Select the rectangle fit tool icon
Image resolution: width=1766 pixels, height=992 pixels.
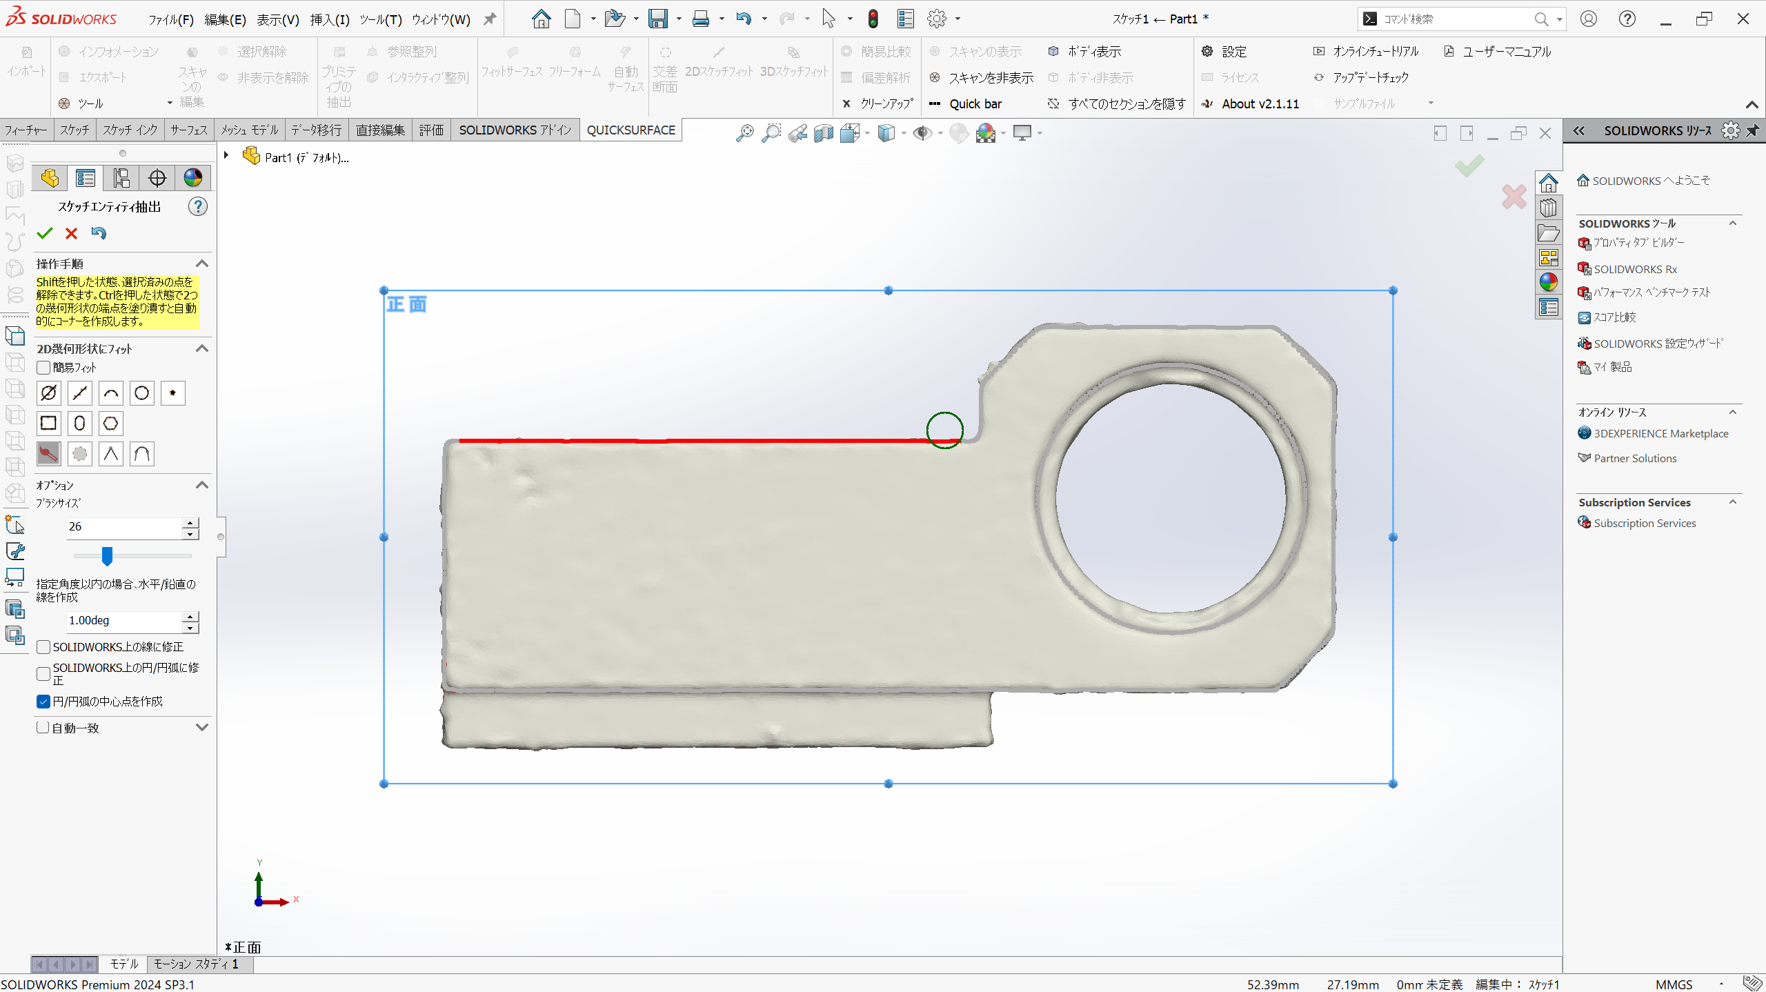[x=48, y=424]
